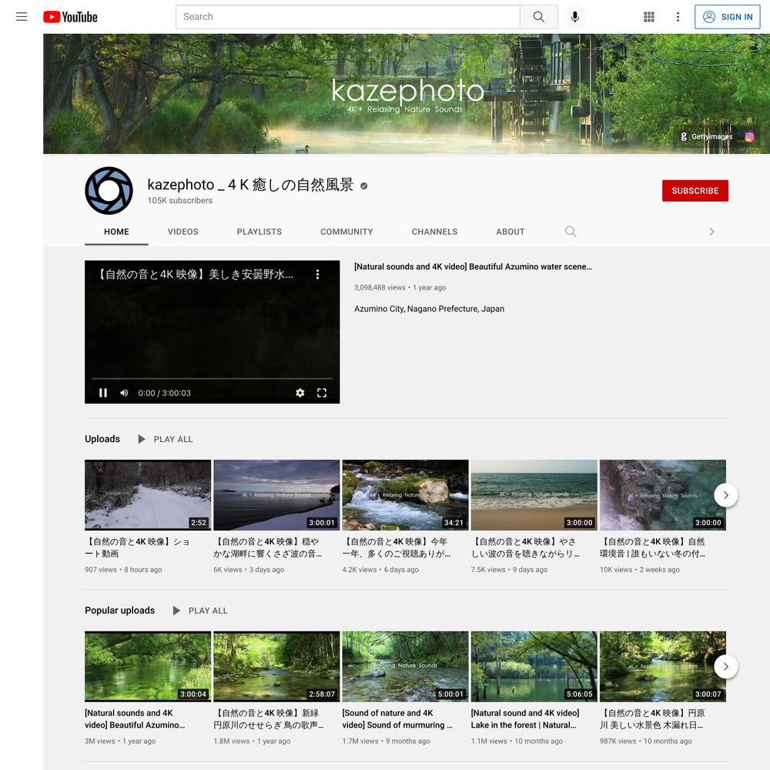Open the popular 2:58:07 river thumbnail

pyautogui.click(x=276, y=666)
